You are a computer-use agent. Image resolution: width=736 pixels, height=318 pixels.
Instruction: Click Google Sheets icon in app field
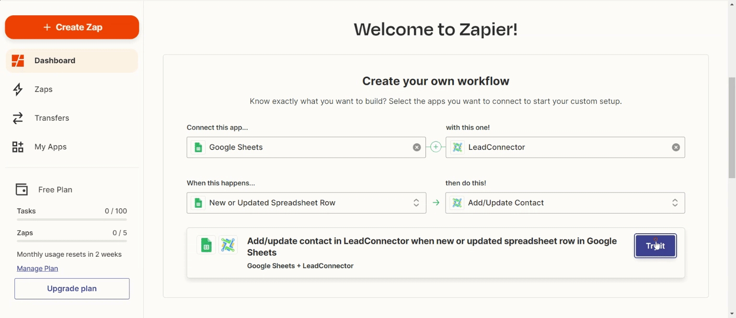pos(198,148)
